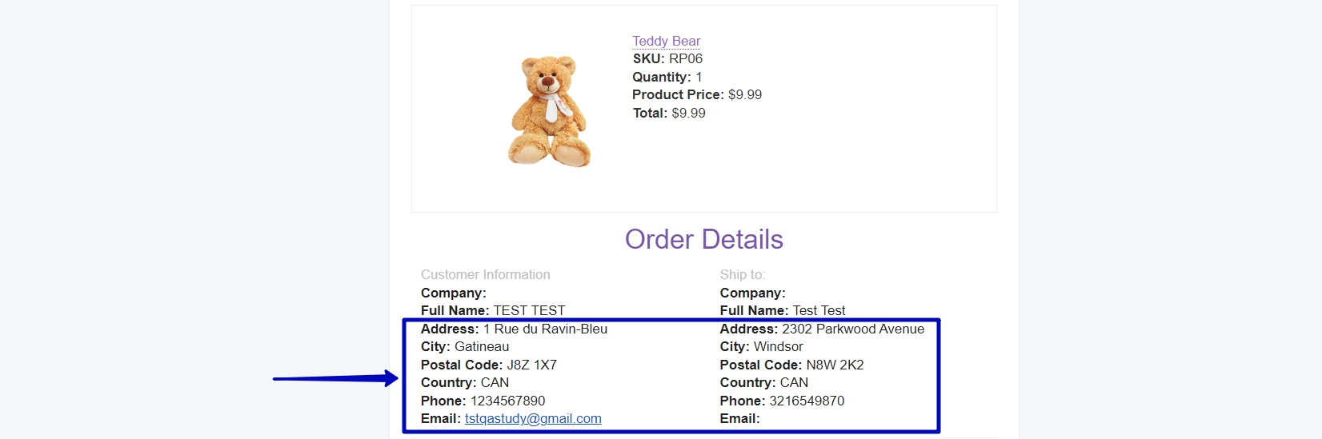This screenshot has height=439, width=1322.
Task: Click the blue arrow annotation
Action: tap(335, 378)
